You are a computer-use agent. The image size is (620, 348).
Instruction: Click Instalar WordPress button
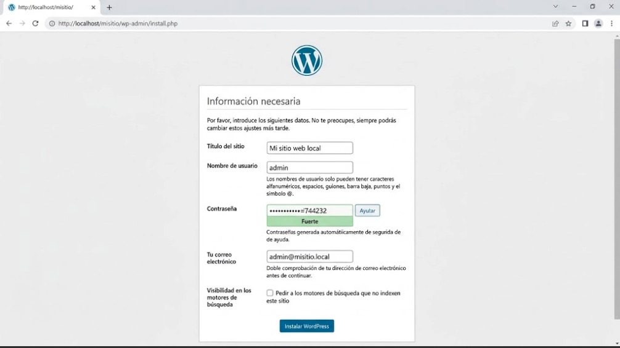pyautogui.click(x=307, y=326)
